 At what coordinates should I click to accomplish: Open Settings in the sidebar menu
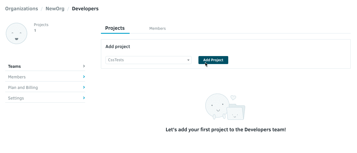pyautogui.click(x=16, y=98)
